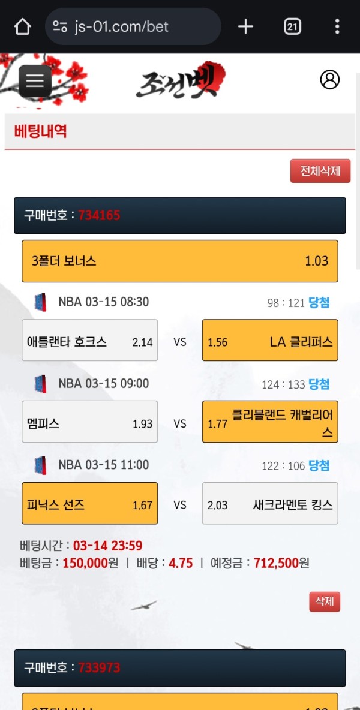Open a new browser tab

[245, 26]
